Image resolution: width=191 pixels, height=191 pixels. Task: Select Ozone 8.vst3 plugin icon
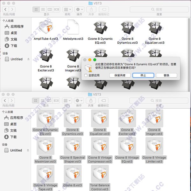pyautogui.click(x=73, y=174)
